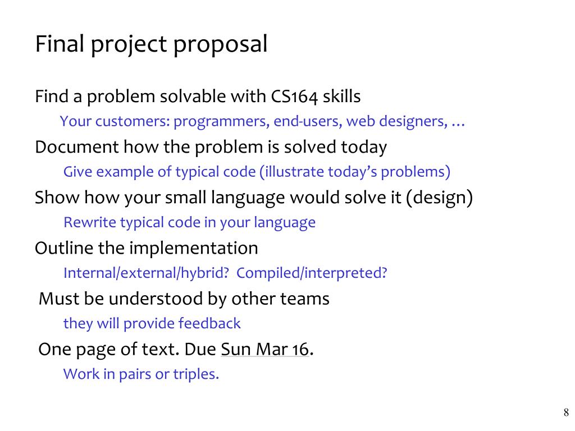Click Internal/external/hybrid question text
The width and height of the screenshot is (575, 431).
pos(147,273)
